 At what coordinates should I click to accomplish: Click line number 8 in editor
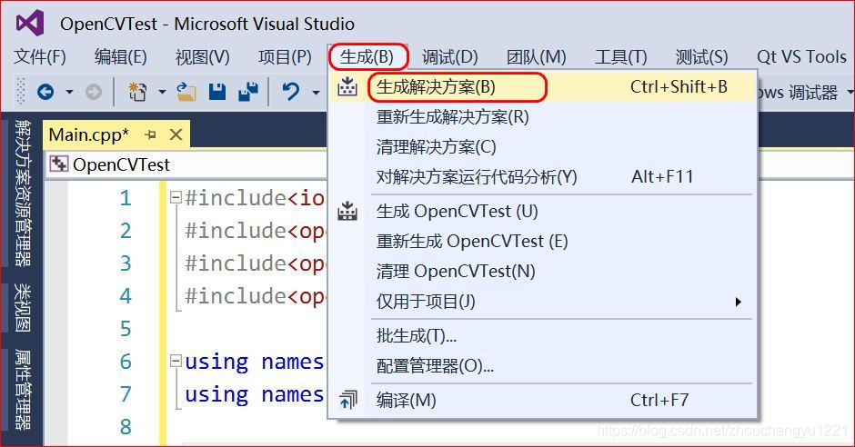[x=126, y=426]
